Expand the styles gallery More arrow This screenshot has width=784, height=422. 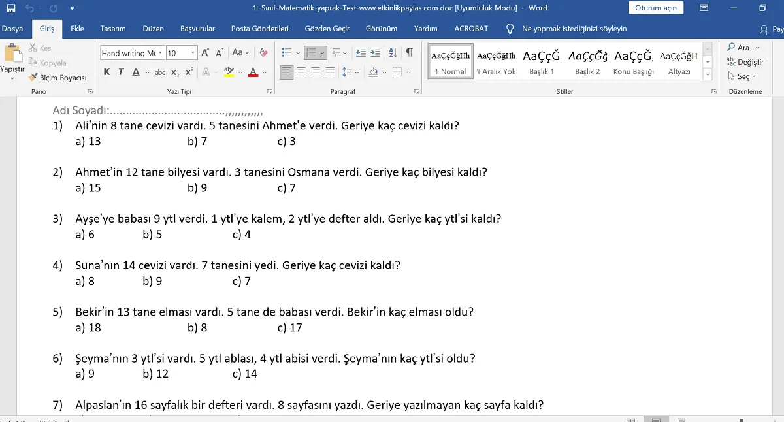708,74
